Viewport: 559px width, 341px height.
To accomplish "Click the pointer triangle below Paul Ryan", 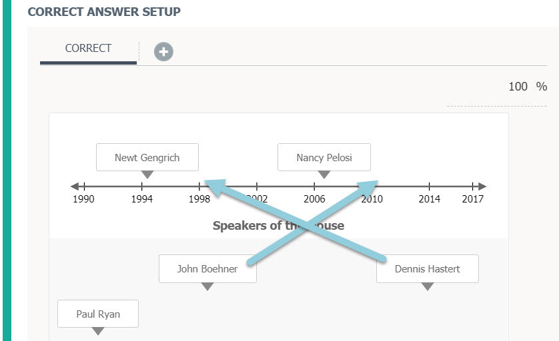I will click(98, 331).
